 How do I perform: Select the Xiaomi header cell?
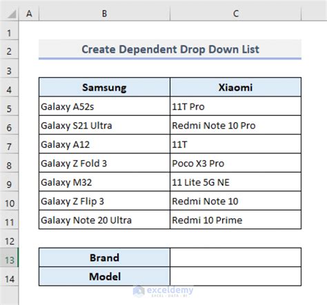(x=235, y=87)
